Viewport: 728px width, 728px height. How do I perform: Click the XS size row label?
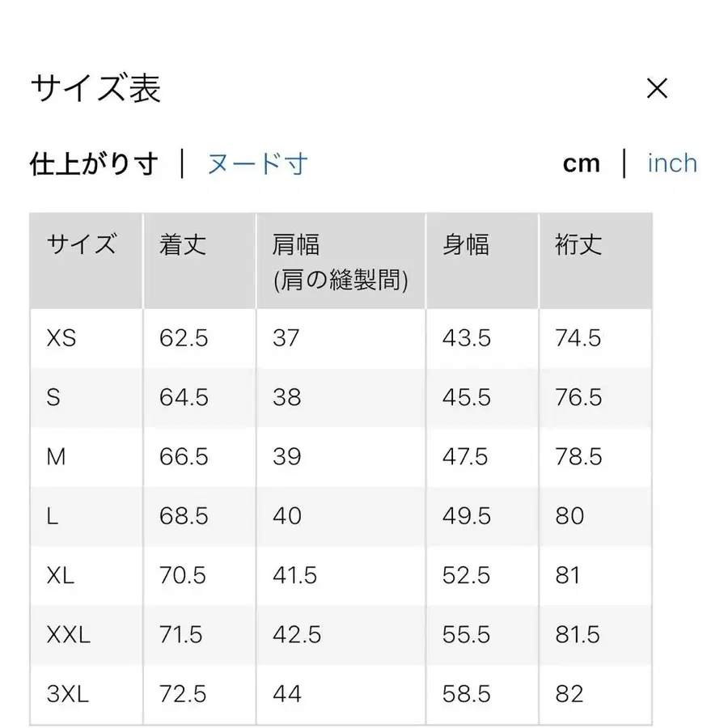pos(61,338)
